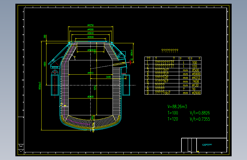
Task: Select the 7408 value in parameter table
Action: click(x=195, y=81)
